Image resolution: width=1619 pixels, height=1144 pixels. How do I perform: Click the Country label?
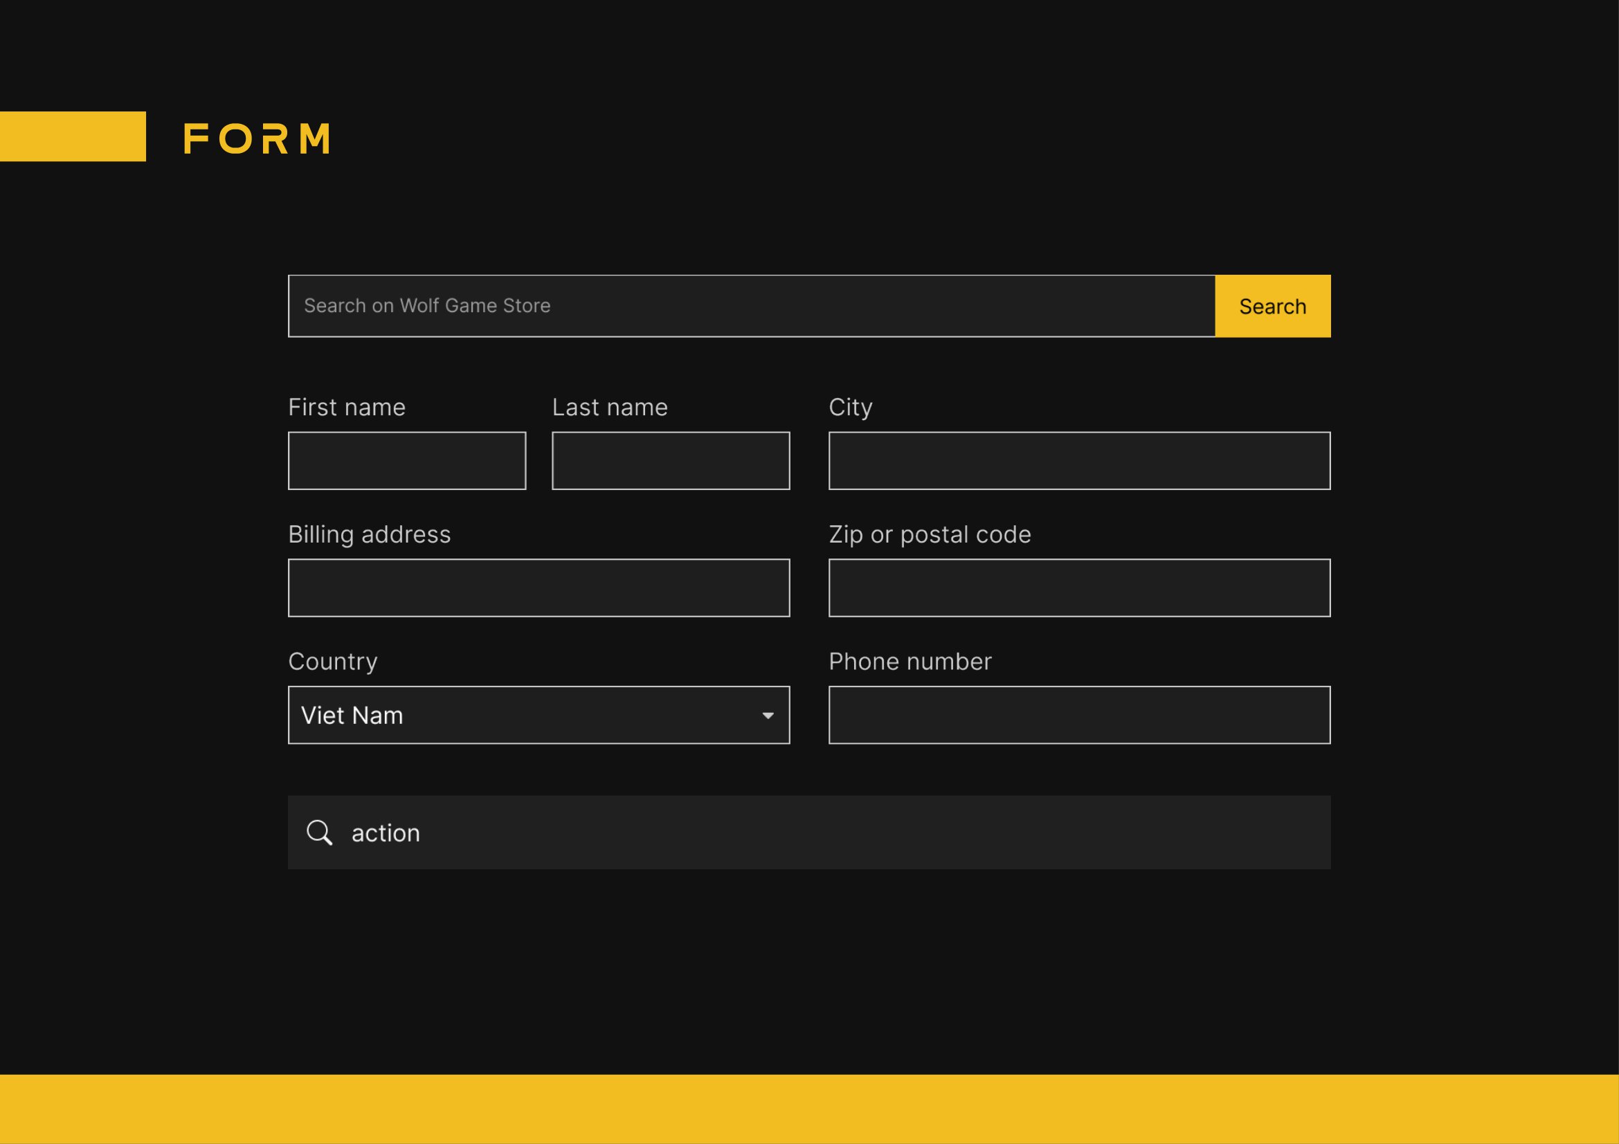click(x=333, y=662)
